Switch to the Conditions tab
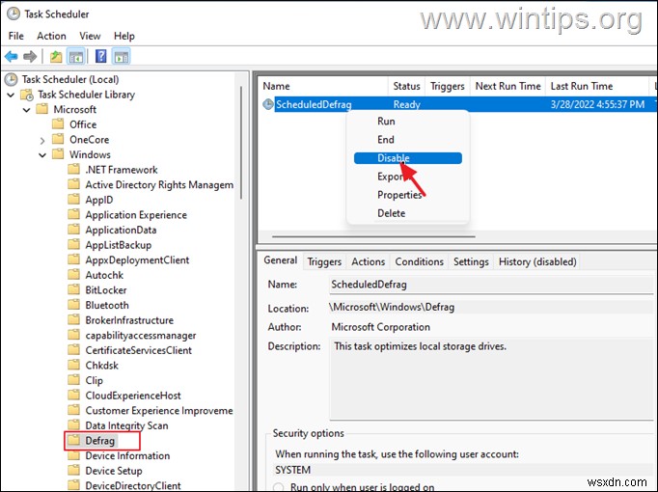This screenshot has width=658, height=492. click(x=420, y=261)
